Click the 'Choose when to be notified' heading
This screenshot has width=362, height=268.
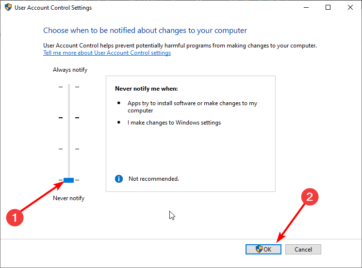coord(145,31)
